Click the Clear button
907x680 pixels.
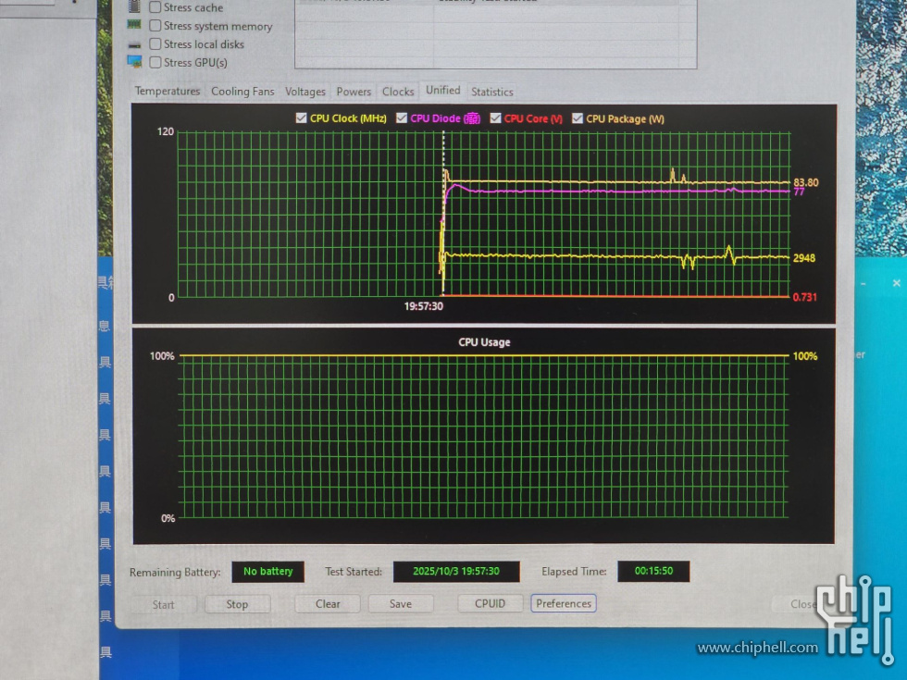click(x=328, y=604)
